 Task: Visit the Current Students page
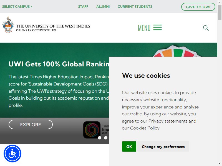click(x=135, y=6)
